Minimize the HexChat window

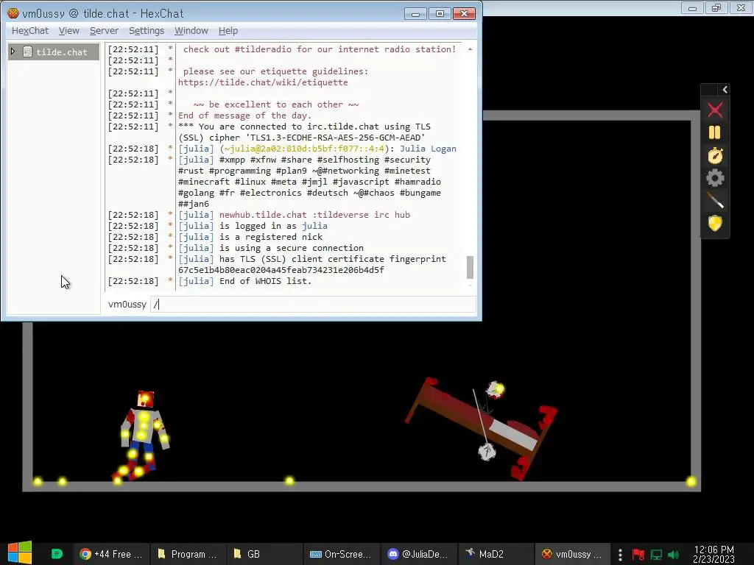tap(415, 13)
